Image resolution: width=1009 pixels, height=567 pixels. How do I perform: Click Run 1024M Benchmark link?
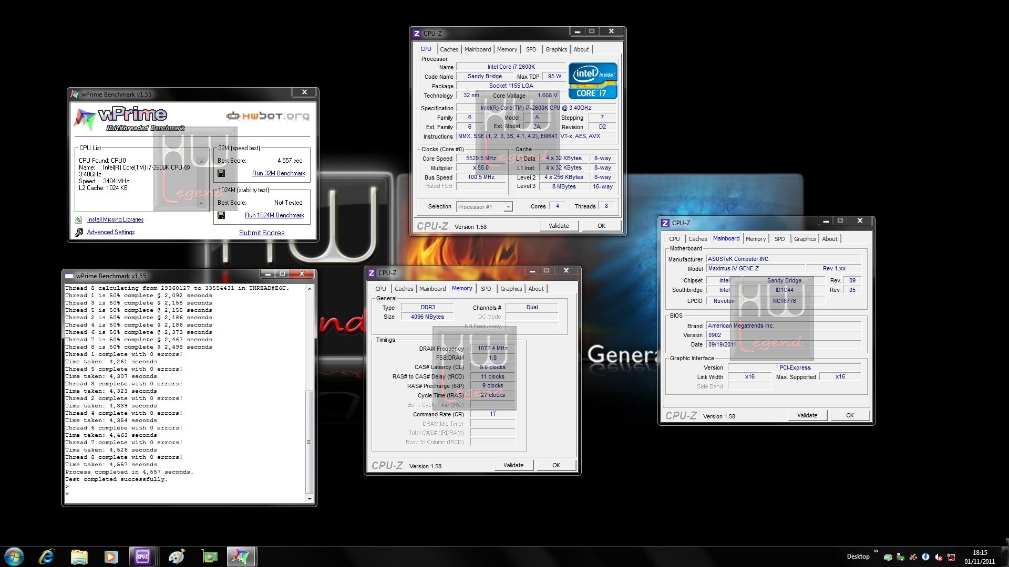(274, 215)
